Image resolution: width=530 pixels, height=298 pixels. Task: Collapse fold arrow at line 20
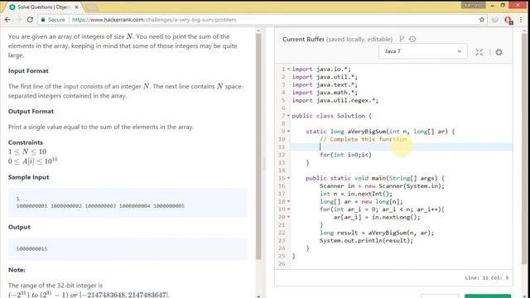coord(288,217)
